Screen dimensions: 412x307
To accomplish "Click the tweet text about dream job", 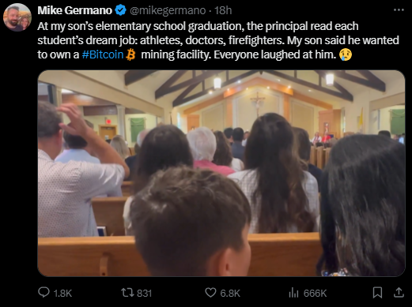I will click(218, 40).
